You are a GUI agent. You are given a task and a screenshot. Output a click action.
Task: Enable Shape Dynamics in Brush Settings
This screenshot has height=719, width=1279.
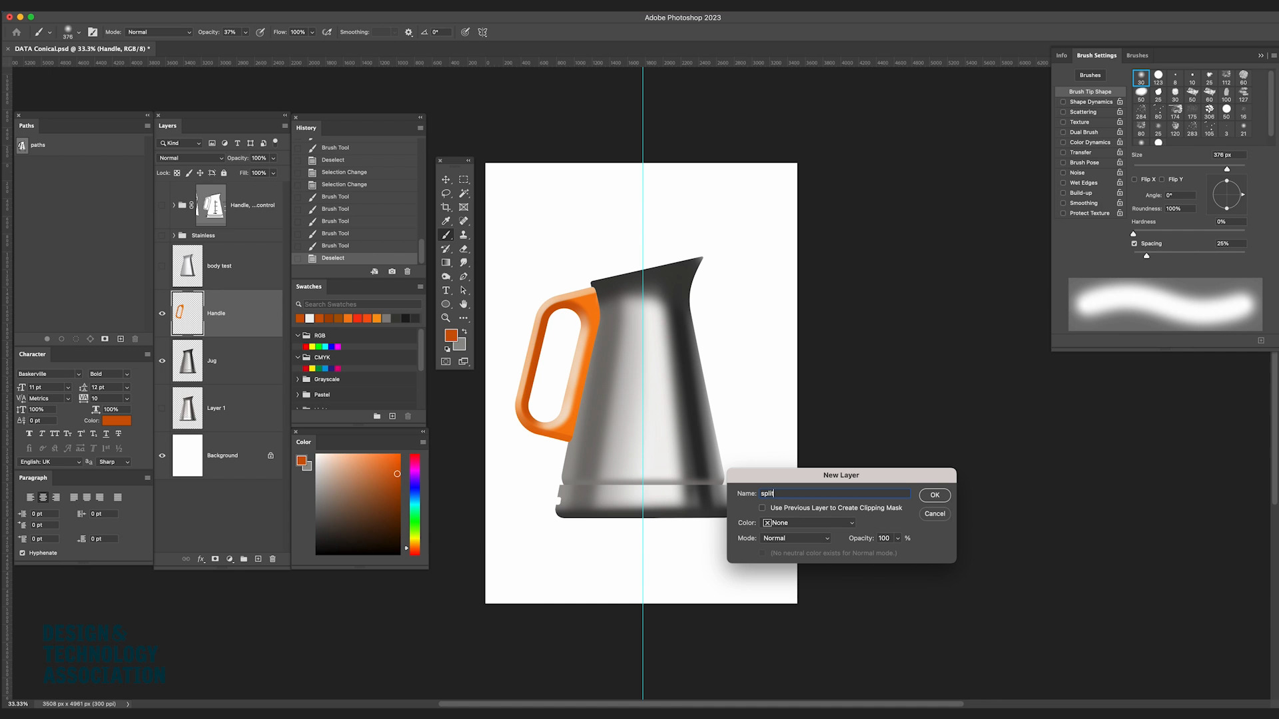pyautogui.click(x=1063, y=102)
